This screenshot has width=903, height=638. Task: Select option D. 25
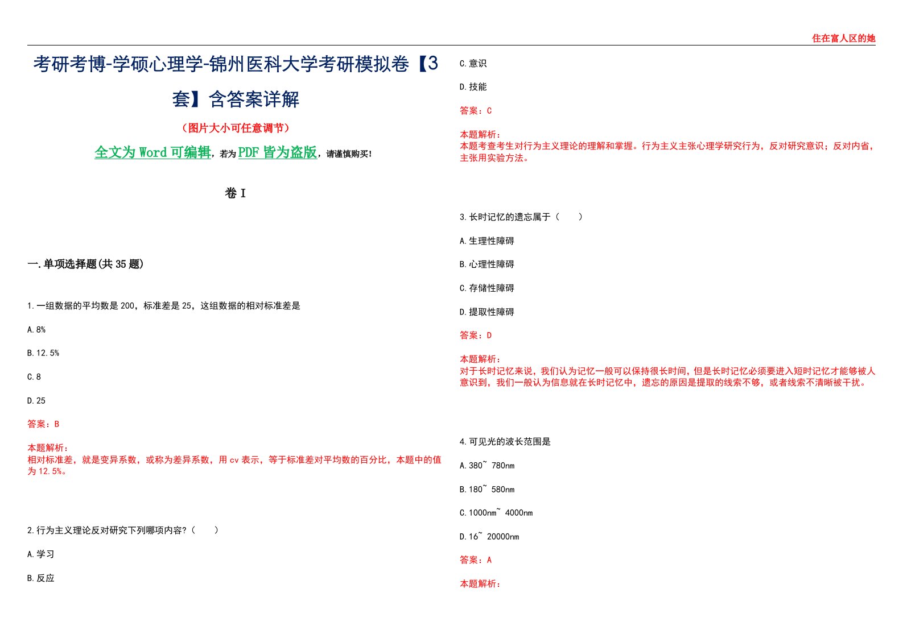point(36,401)
